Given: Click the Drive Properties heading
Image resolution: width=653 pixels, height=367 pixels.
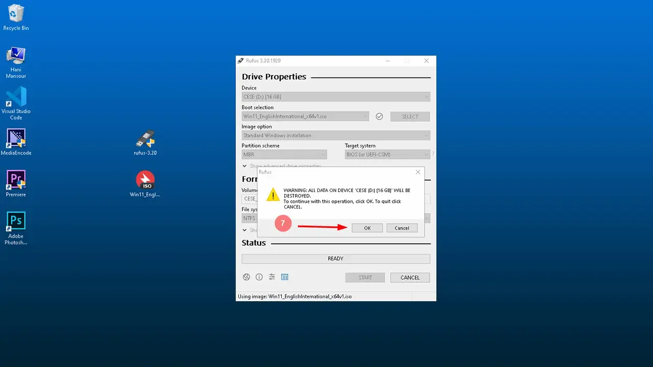Looking at the screenshot, I should pyautogui.click(x=274, y=76).
